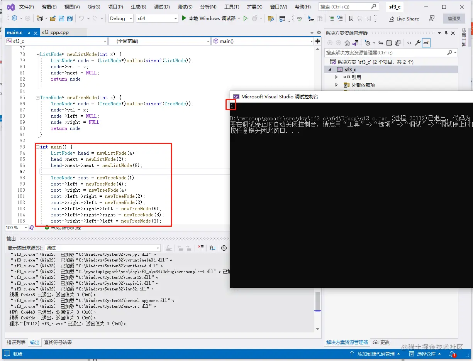Collapse the main function fold at line 93

click(x=37, y=147)
